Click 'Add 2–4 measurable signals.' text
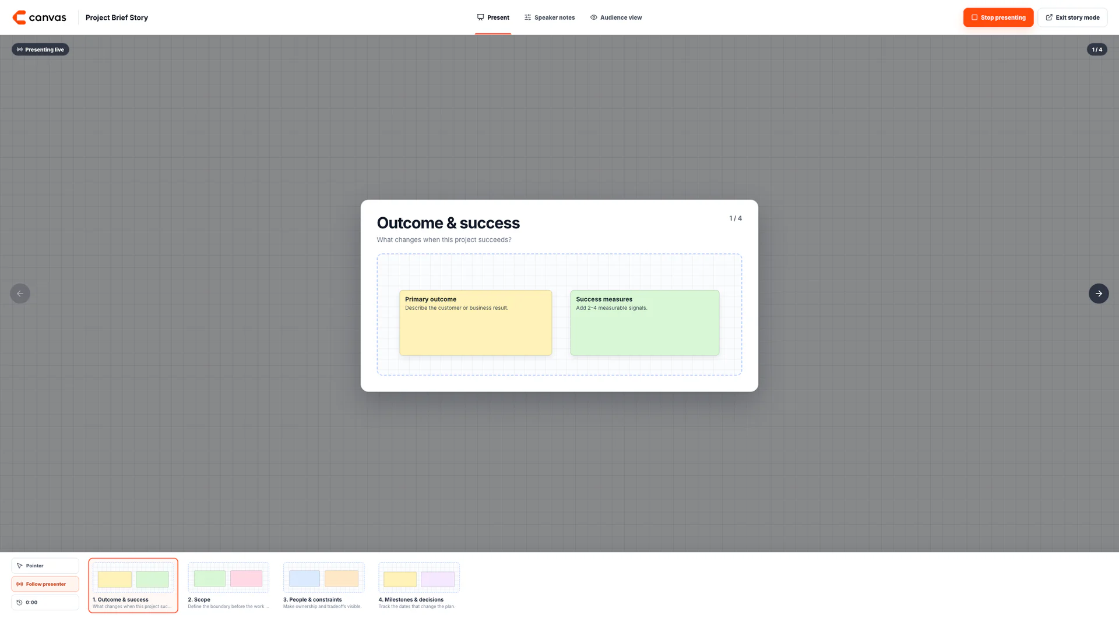The width and height of the screenshot is (1119, 629). click(x=611, y=308)
